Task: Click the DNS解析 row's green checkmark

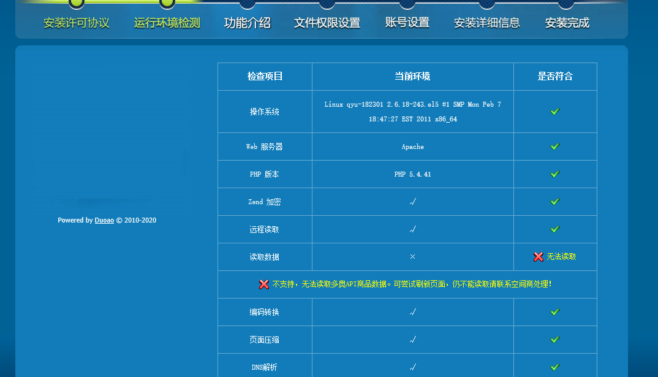Action: click(x=554, y=367)
